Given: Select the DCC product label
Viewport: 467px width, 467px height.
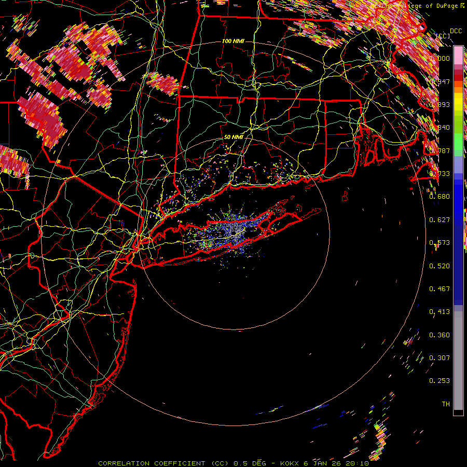Looking at the screenshot, I should [456, 31].
